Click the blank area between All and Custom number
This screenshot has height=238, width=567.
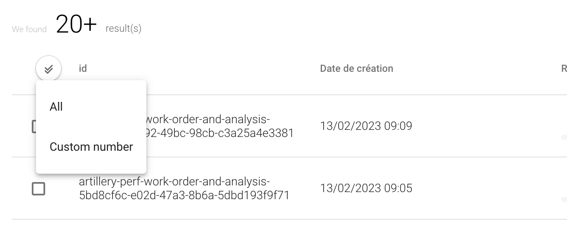click(x=91, y=127)
